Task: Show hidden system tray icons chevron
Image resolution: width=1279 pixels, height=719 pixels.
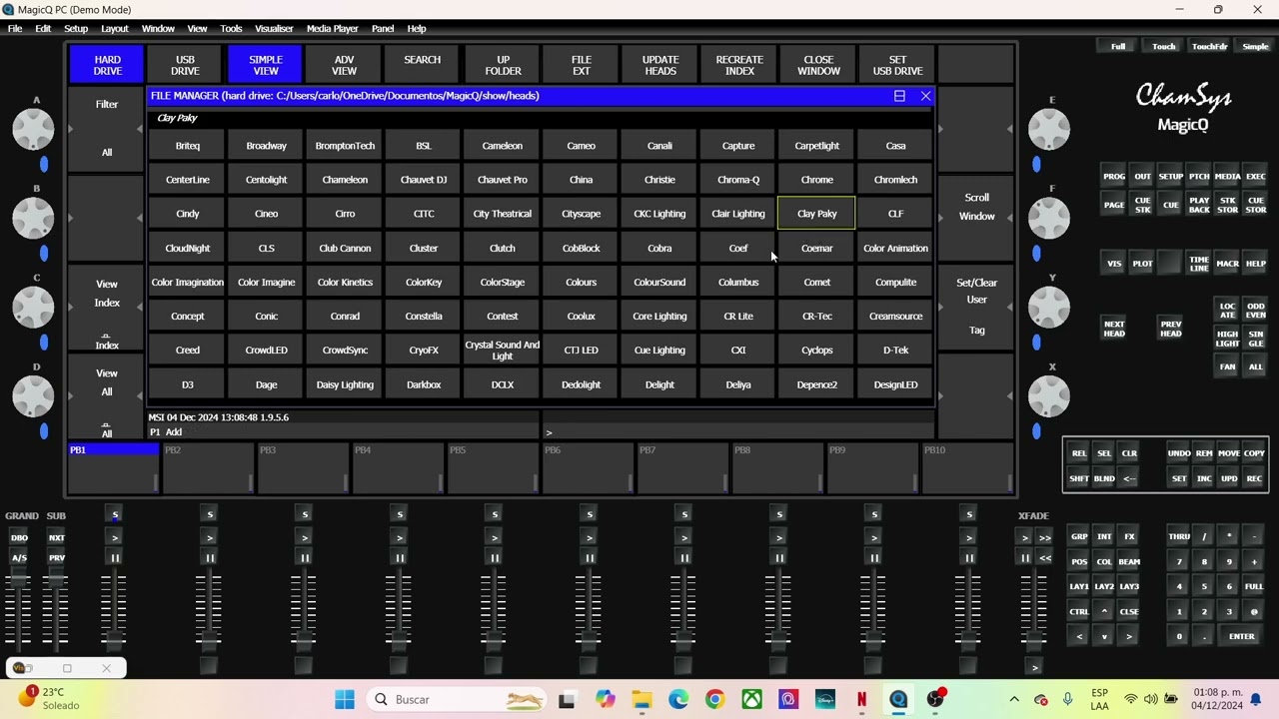Action: click(1014, 699)
